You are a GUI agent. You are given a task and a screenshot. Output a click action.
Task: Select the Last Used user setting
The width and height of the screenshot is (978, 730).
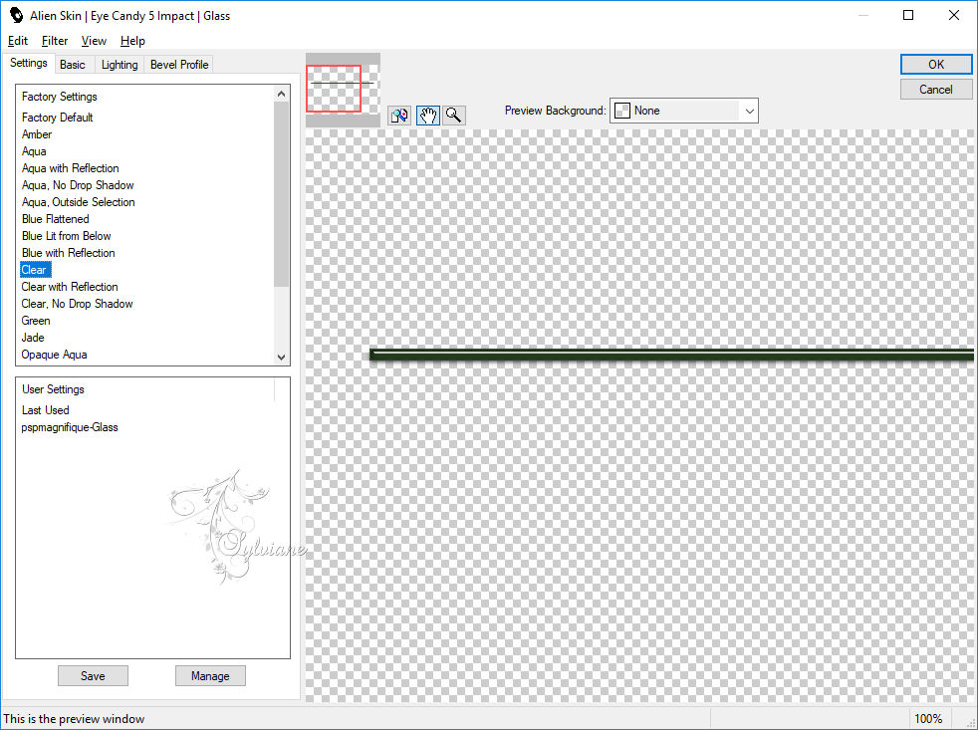[45, 410]
